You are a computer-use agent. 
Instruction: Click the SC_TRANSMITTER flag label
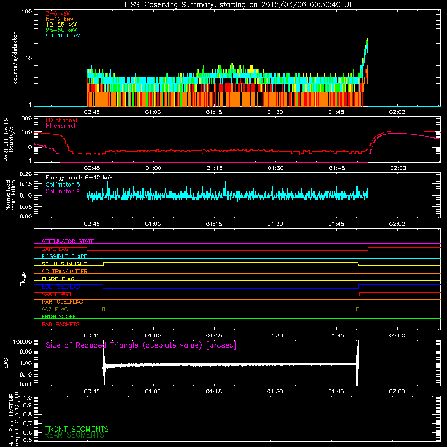coord(64,272)
